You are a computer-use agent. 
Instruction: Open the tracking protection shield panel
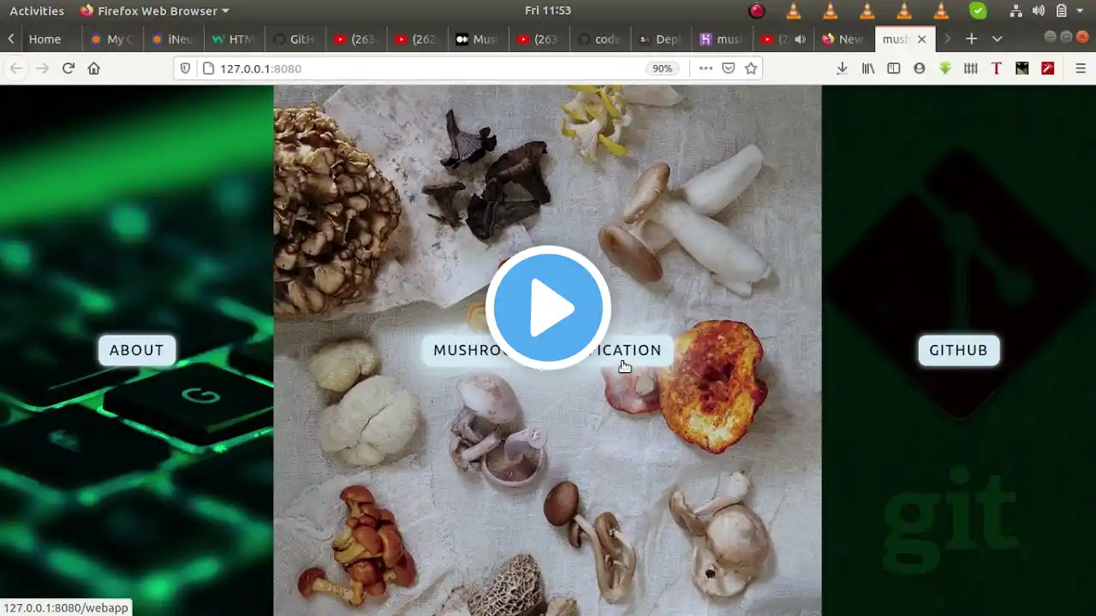coord(185,68)
